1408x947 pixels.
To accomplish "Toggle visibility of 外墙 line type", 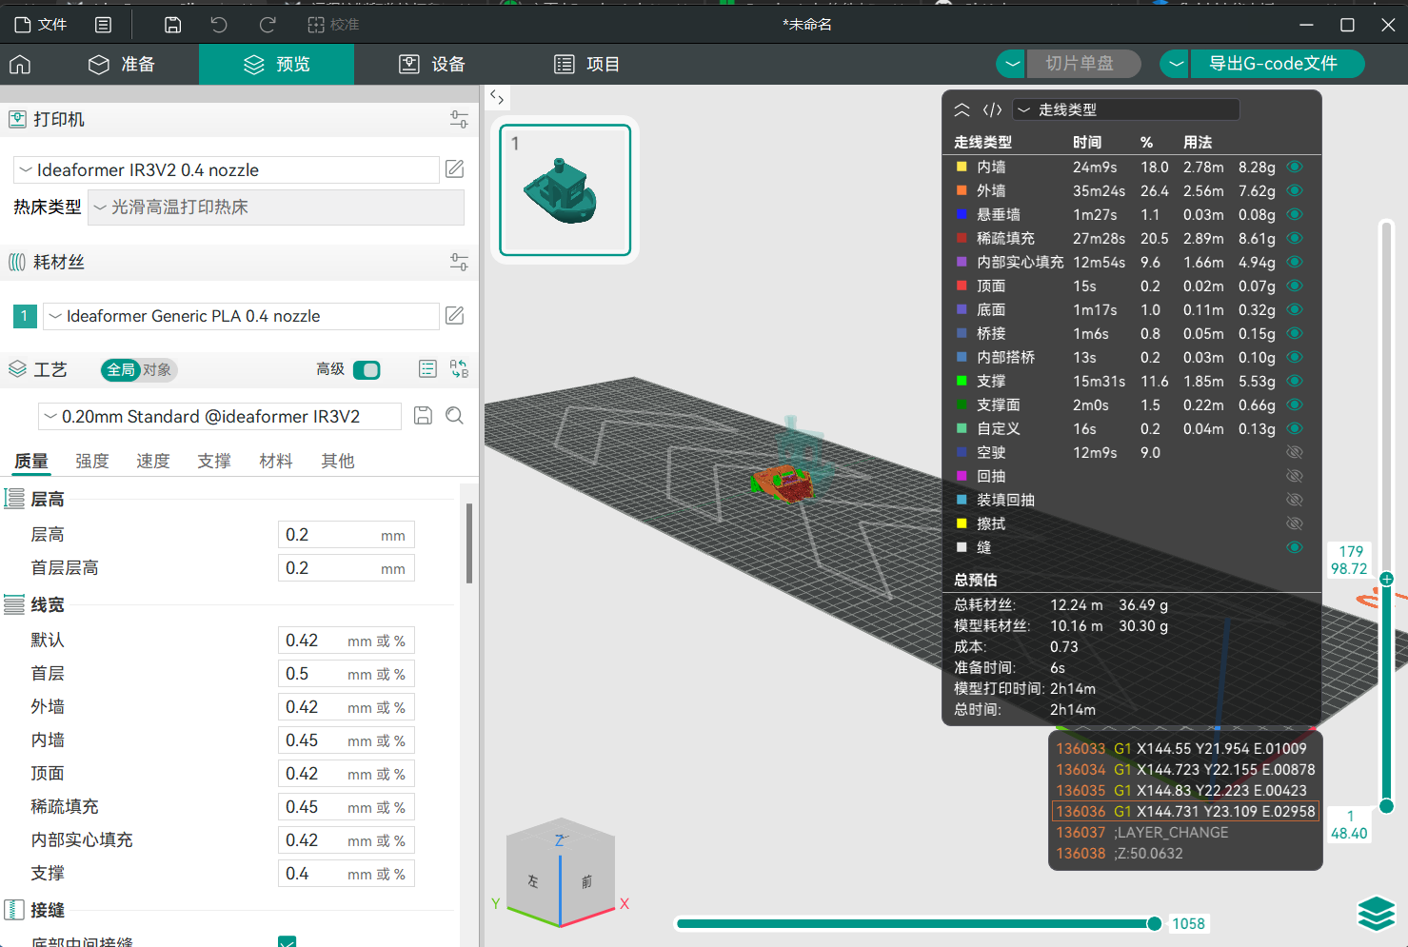I will click(1295, 190).
